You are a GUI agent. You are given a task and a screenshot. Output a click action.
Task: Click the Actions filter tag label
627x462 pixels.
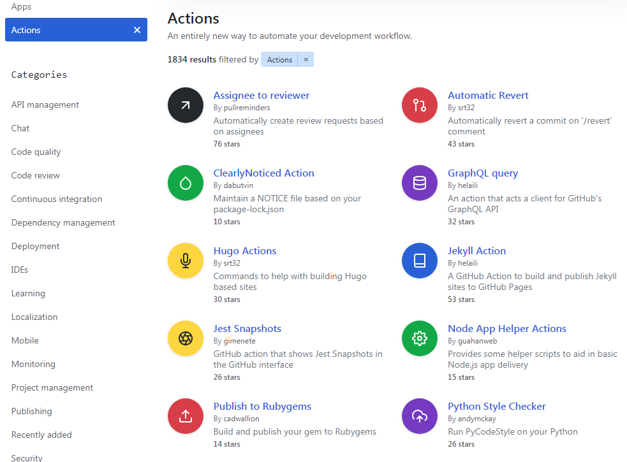click(279, 59)
